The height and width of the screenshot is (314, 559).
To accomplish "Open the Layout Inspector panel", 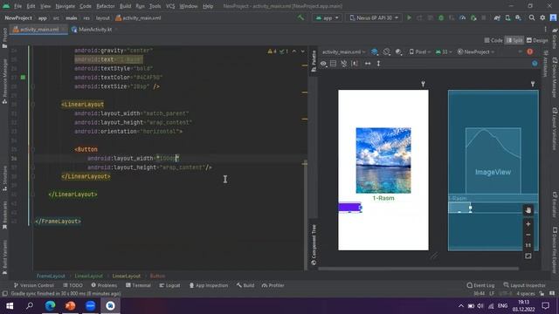I will (524, 285).
